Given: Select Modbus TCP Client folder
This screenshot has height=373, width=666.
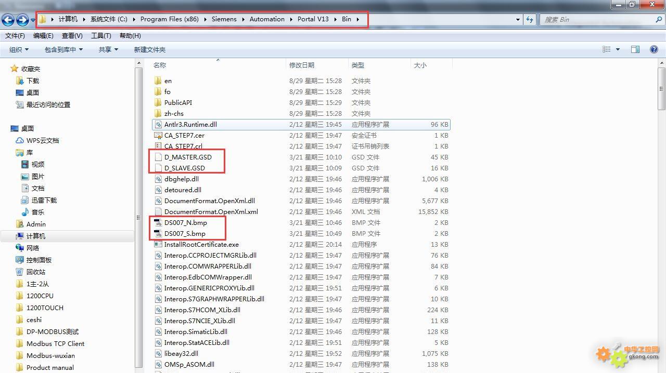Looking at the screenshot, I should (55, 343).
